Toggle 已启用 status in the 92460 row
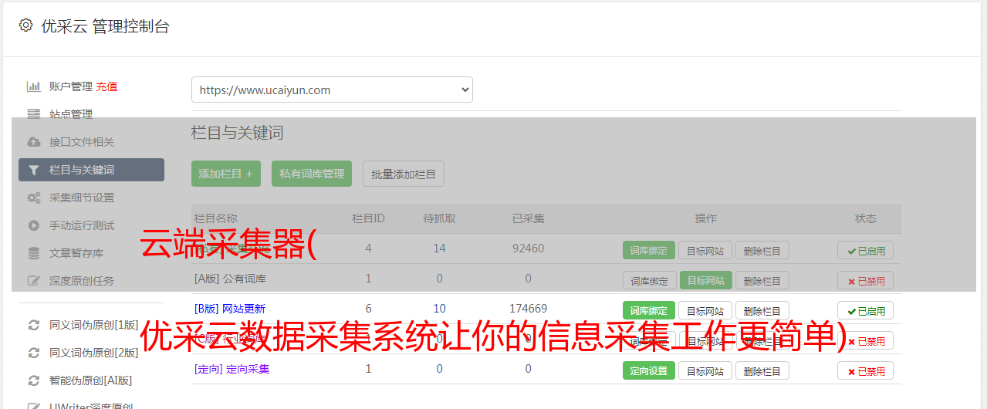Screen dimensions: 987x409 [865, 250]
